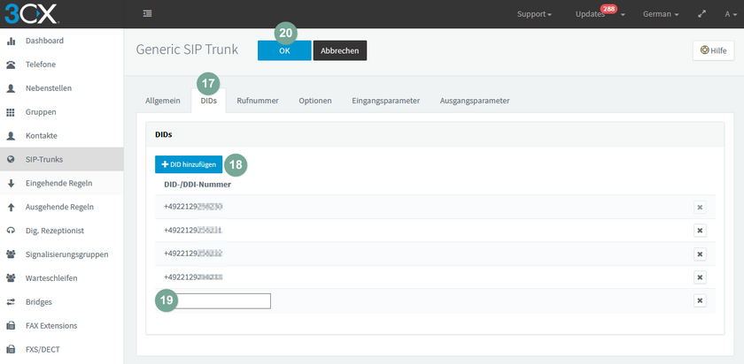Click the blue OK button
The width and height of the screenshot is (744, 364).
pos(284,50)
